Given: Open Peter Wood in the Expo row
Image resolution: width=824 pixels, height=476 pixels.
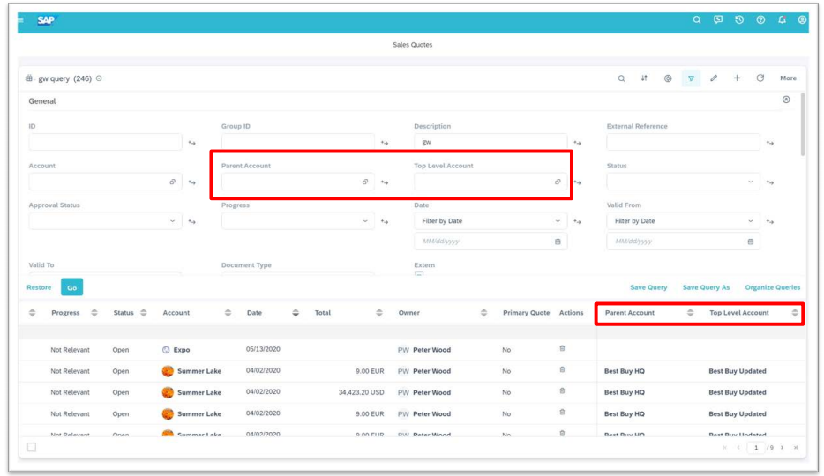Looking at the screenshot, I should coord(432,350).
